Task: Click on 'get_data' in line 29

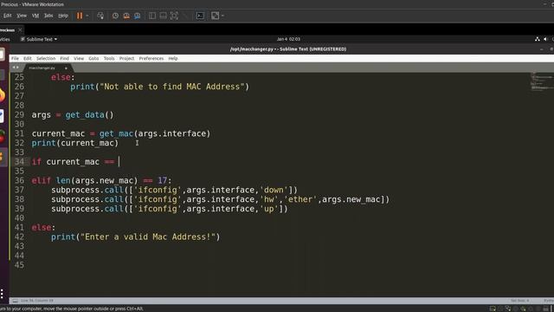Action: (85, 115)
